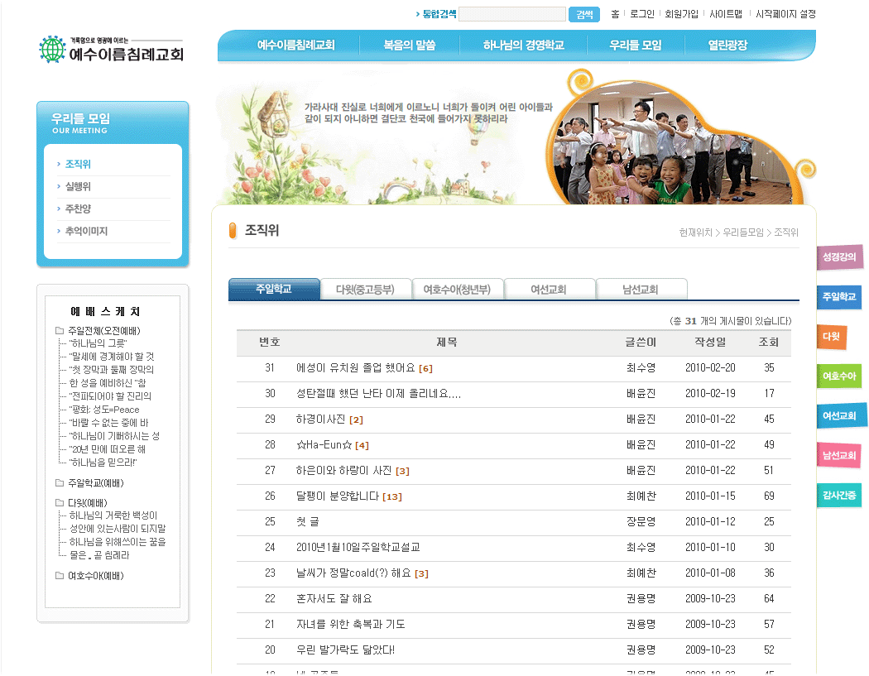This screenshot has height=676, width=869.
Task: Open post 2010년1월10일주일학교설교
Action: pos(358,548)
